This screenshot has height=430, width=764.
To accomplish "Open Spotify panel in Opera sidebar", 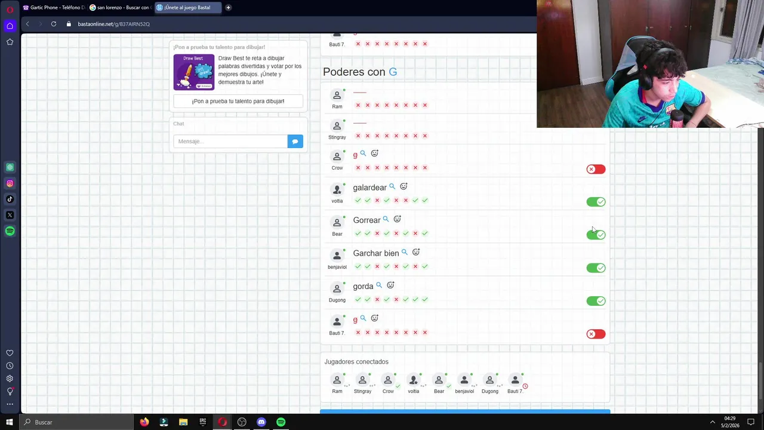I will [10, 231].
